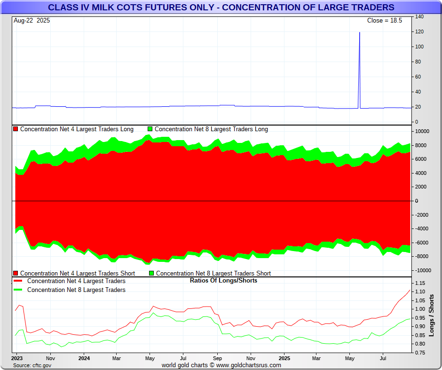Click legend text 'Concentration Net 4 Largest Traders Short'
Screen dimensions: 442x370
[78, 273]
